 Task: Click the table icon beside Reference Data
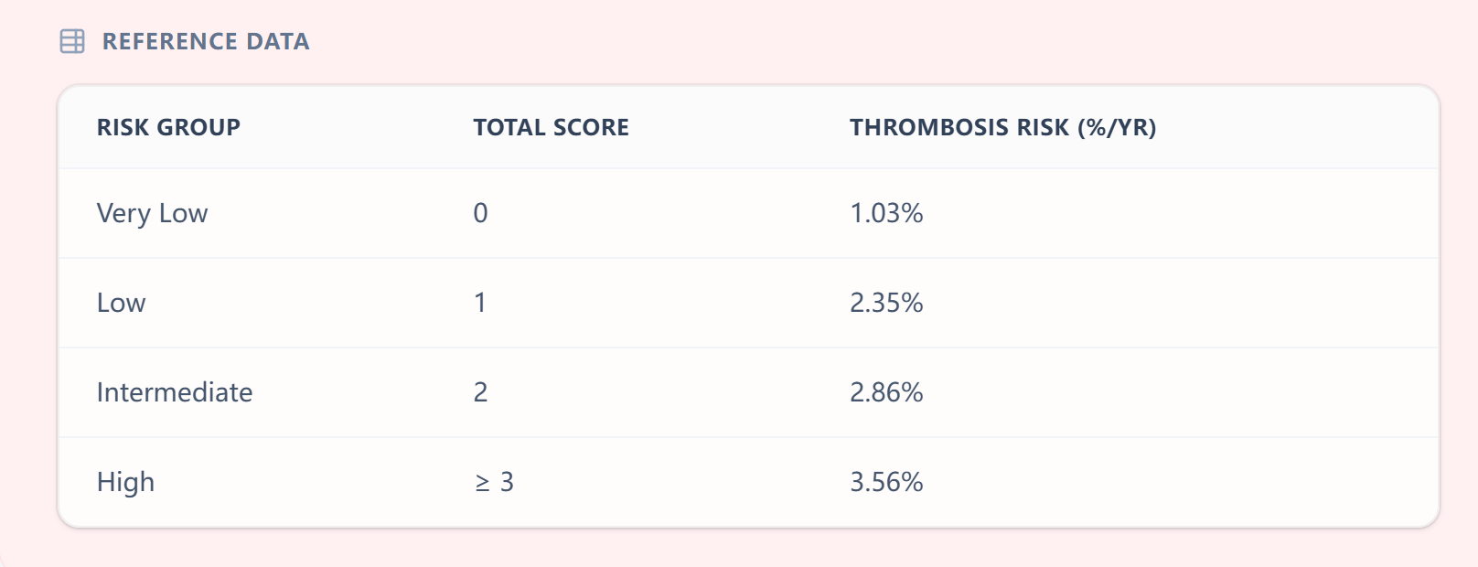(x=72, y=41)
